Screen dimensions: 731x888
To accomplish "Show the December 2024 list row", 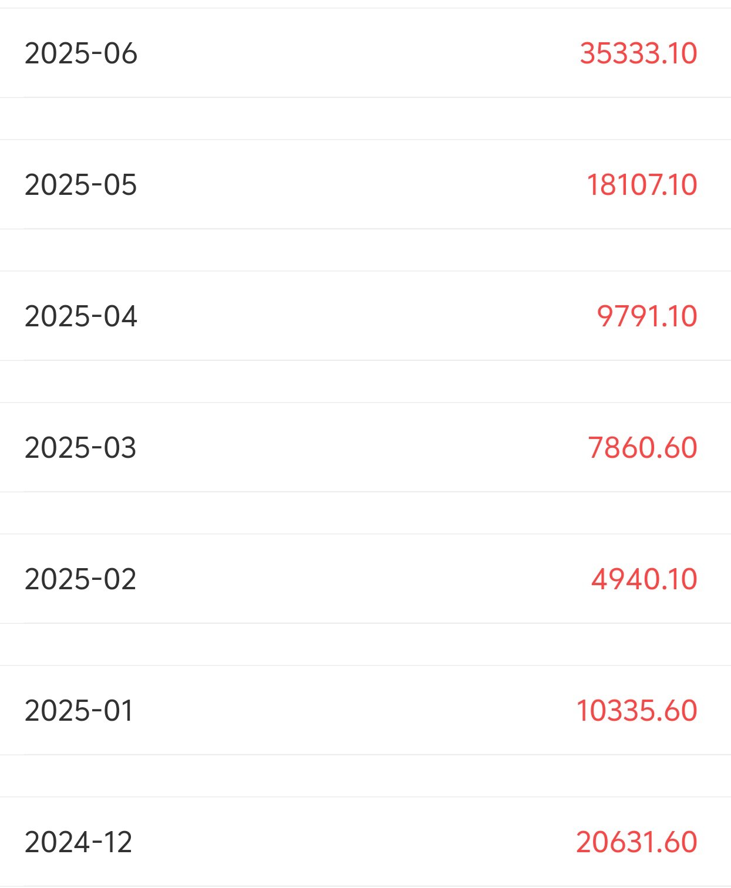I will [365, 842].
